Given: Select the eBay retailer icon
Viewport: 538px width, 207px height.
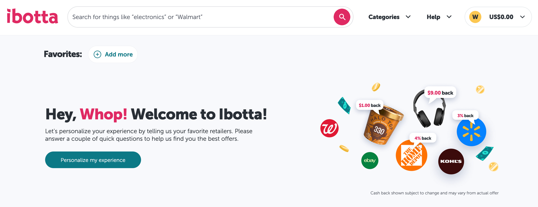Looking at the screenshot, I should (370, 161).
